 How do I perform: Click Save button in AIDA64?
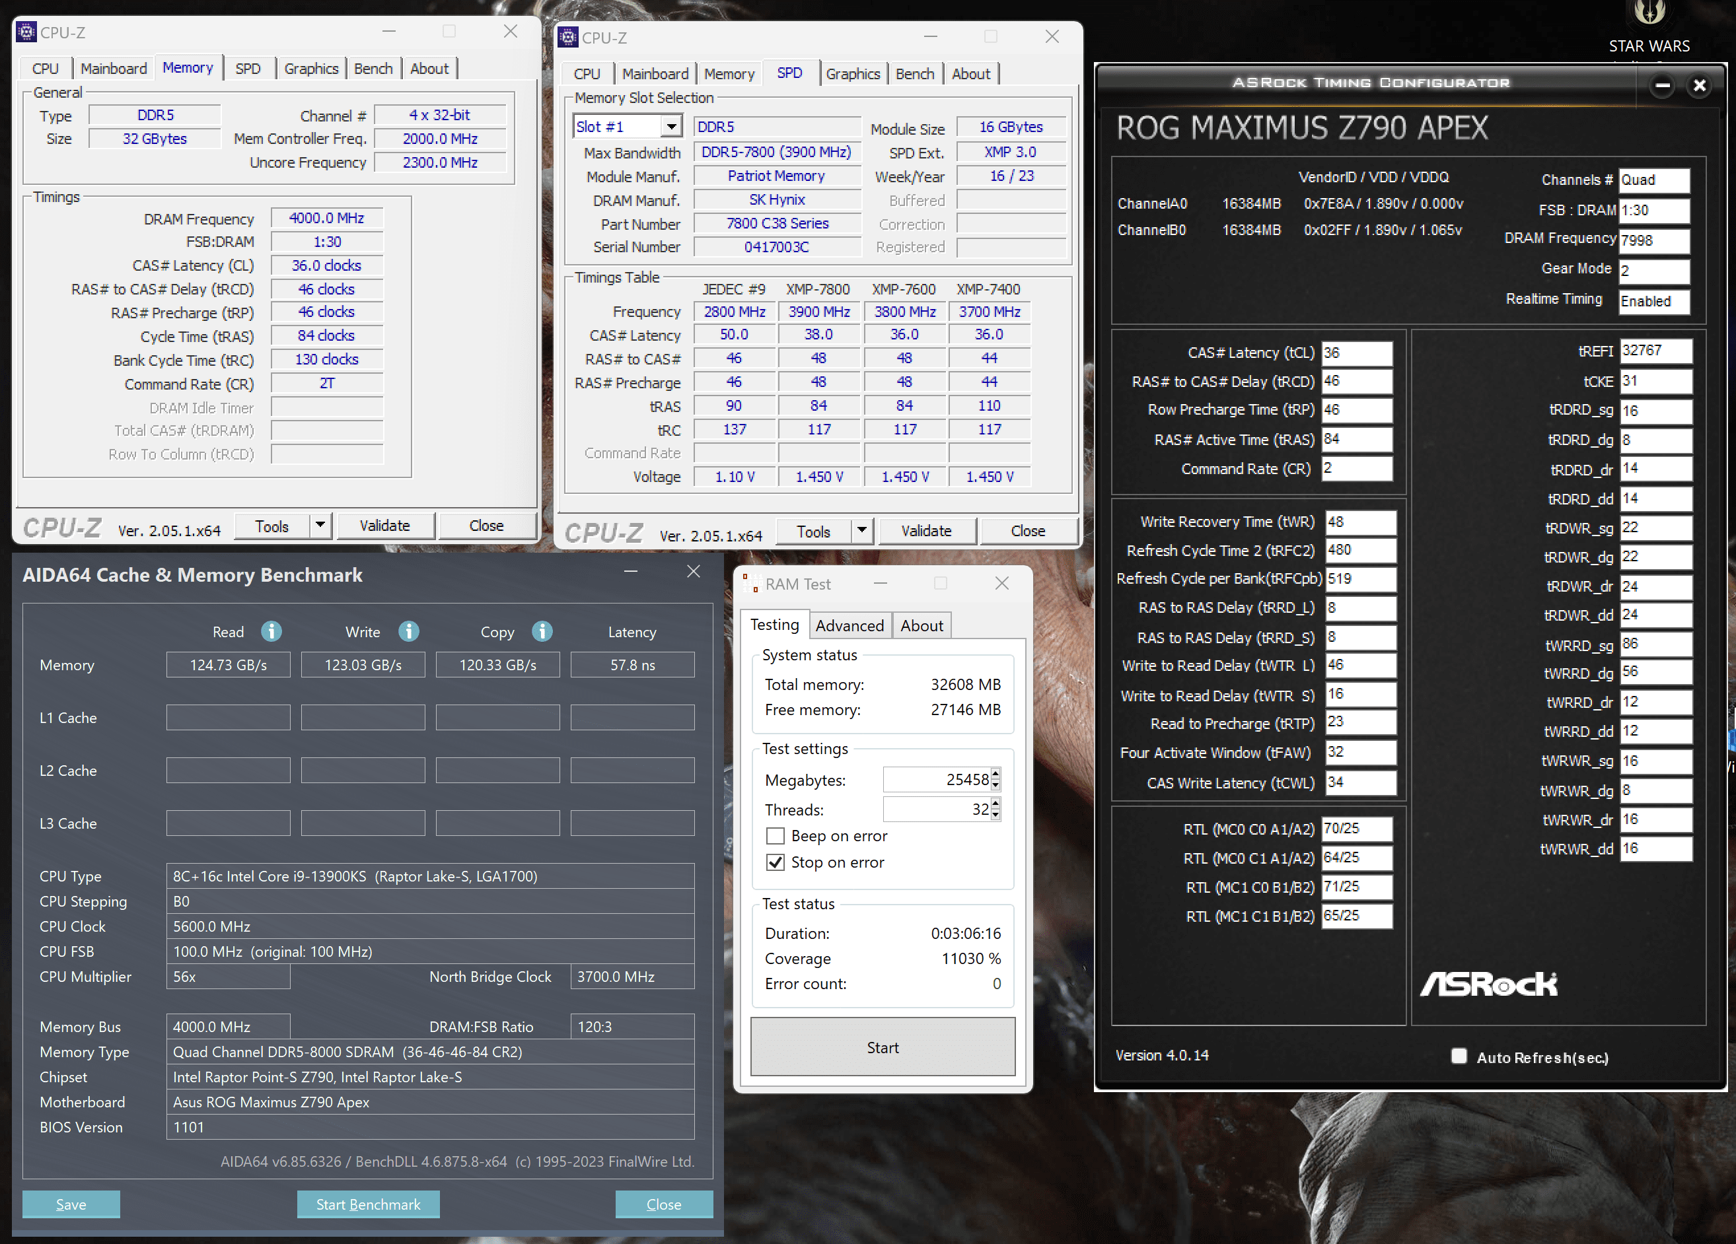coord(71,1204)
